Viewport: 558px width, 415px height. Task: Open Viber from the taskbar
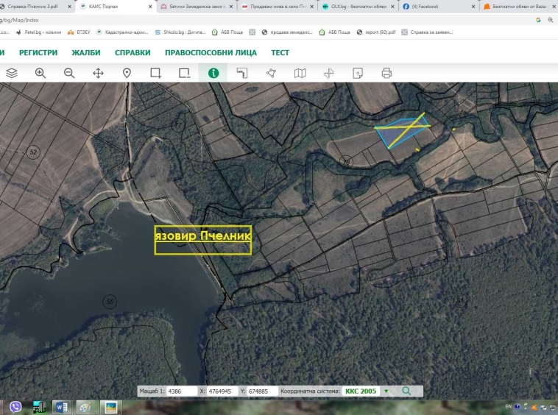pos(16,407)
